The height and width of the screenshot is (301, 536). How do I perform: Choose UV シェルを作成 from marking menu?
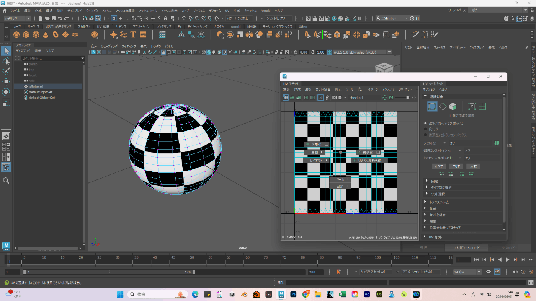coord(369,161)
